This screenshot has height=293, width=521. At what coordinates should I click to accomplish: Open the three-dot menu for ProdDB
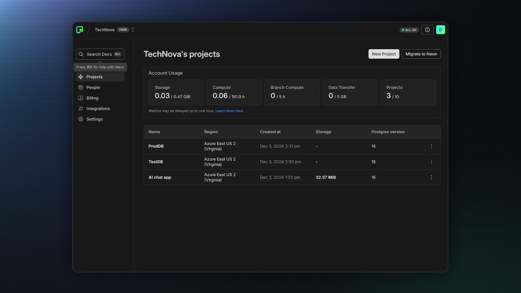(x=431, y=146)
